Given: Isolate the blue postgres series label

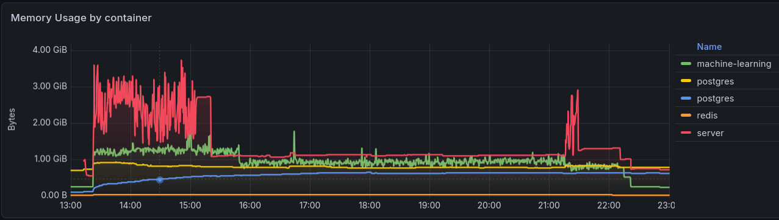Looking at the screenshot, I should 715,98.
